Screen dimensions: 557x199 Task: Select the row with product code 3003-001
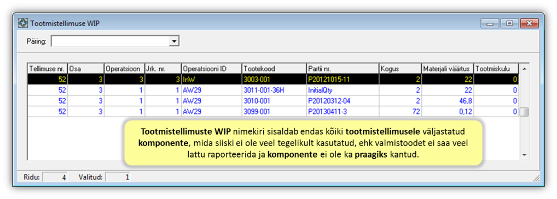click(273, 79)
